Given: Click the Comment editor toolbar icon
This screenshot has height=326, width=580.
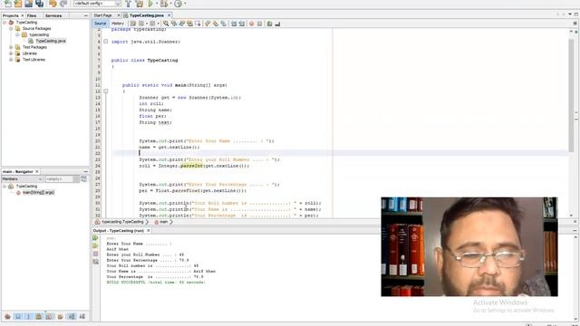Looking at the screenshot, I should coord(270,24).
